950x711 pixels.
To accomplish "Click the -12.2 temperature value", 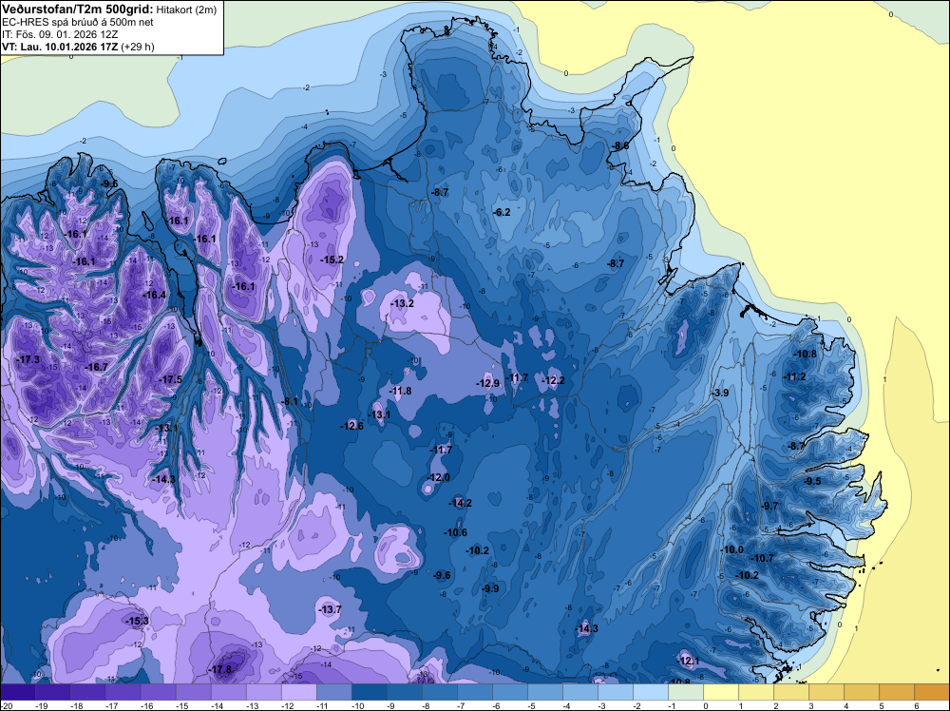I will [x=553, y=380].
